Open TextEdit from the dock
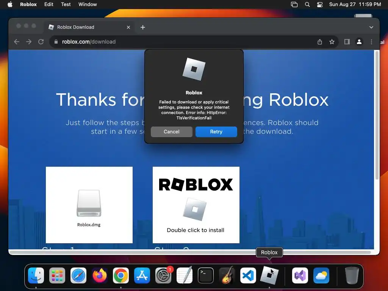The height and width of the screenshot is (291, 388). pos(185,275)
